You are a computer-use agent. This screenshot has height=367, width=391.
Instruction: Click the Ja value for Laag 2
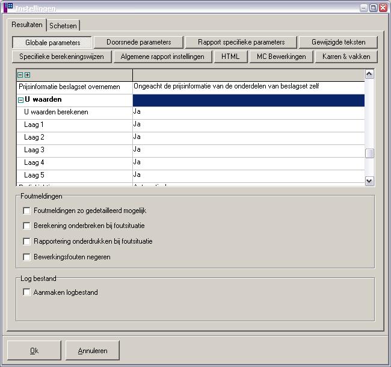pyautogui.click(x=248, y=138)
